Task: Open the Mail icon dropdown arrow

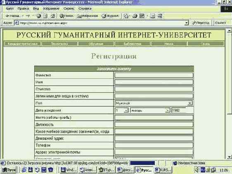Action: click(x=130, y=16)
